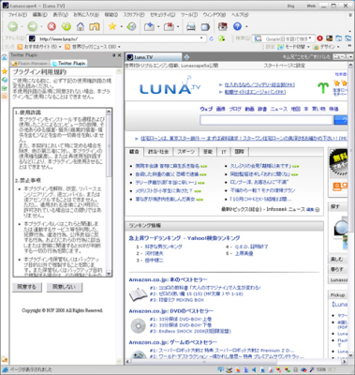Expand the address bar URL dropdown
This screenshot has height=375, width=355.
pyautogui.click(x=202, y=38)
